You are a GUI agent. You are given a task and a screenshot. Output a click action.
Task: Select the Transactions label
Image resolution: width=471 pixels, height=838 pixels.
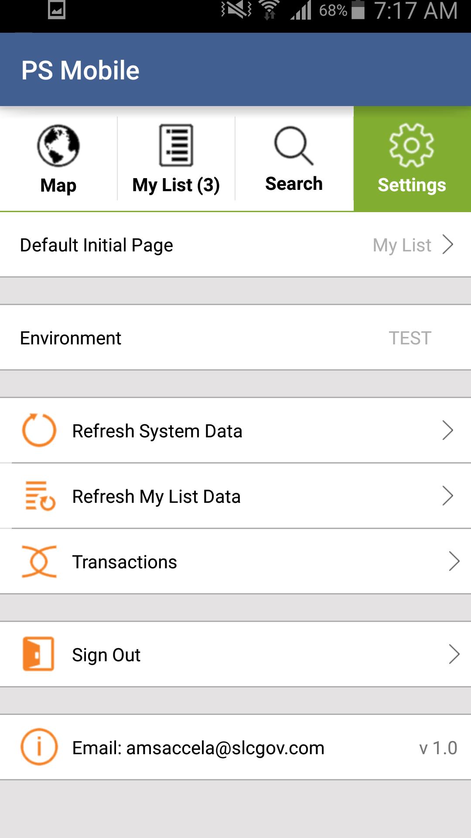point(125,562)
